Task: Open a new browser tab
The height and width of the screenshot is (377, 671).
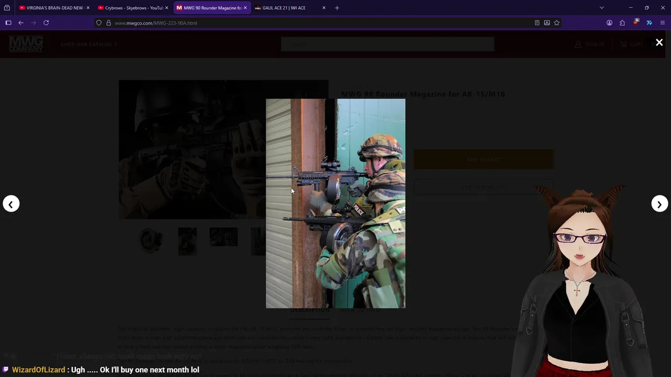Action: pos(337,8)
